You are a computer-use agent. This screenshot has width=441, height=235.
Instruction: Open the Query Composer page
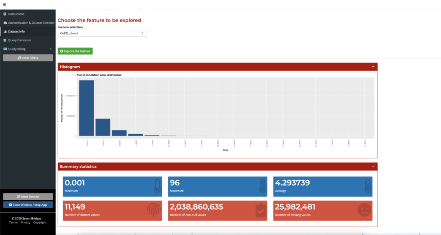(x=19, y=40)
